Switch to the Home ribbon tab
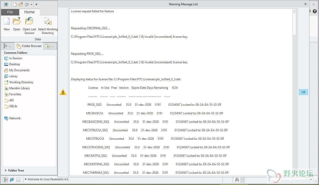This screenshot has width=319, height=185. (x=29, y=12)
